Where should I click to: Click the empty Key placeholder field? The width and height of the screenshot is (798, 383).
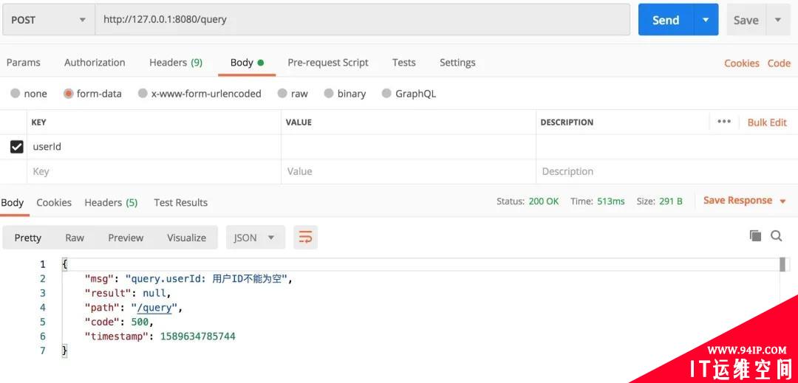pos(154,172)
